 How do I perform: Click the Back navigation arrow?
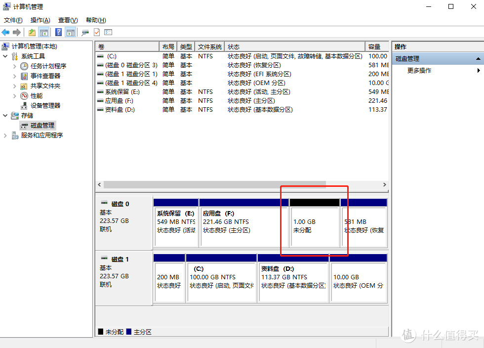6,32
